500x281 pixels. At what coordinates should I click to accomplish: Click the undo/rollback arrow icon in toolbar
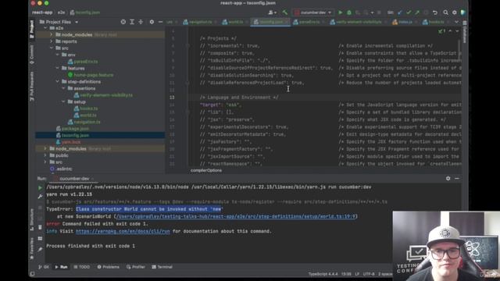pyautogui.click(x=435, y=12)
